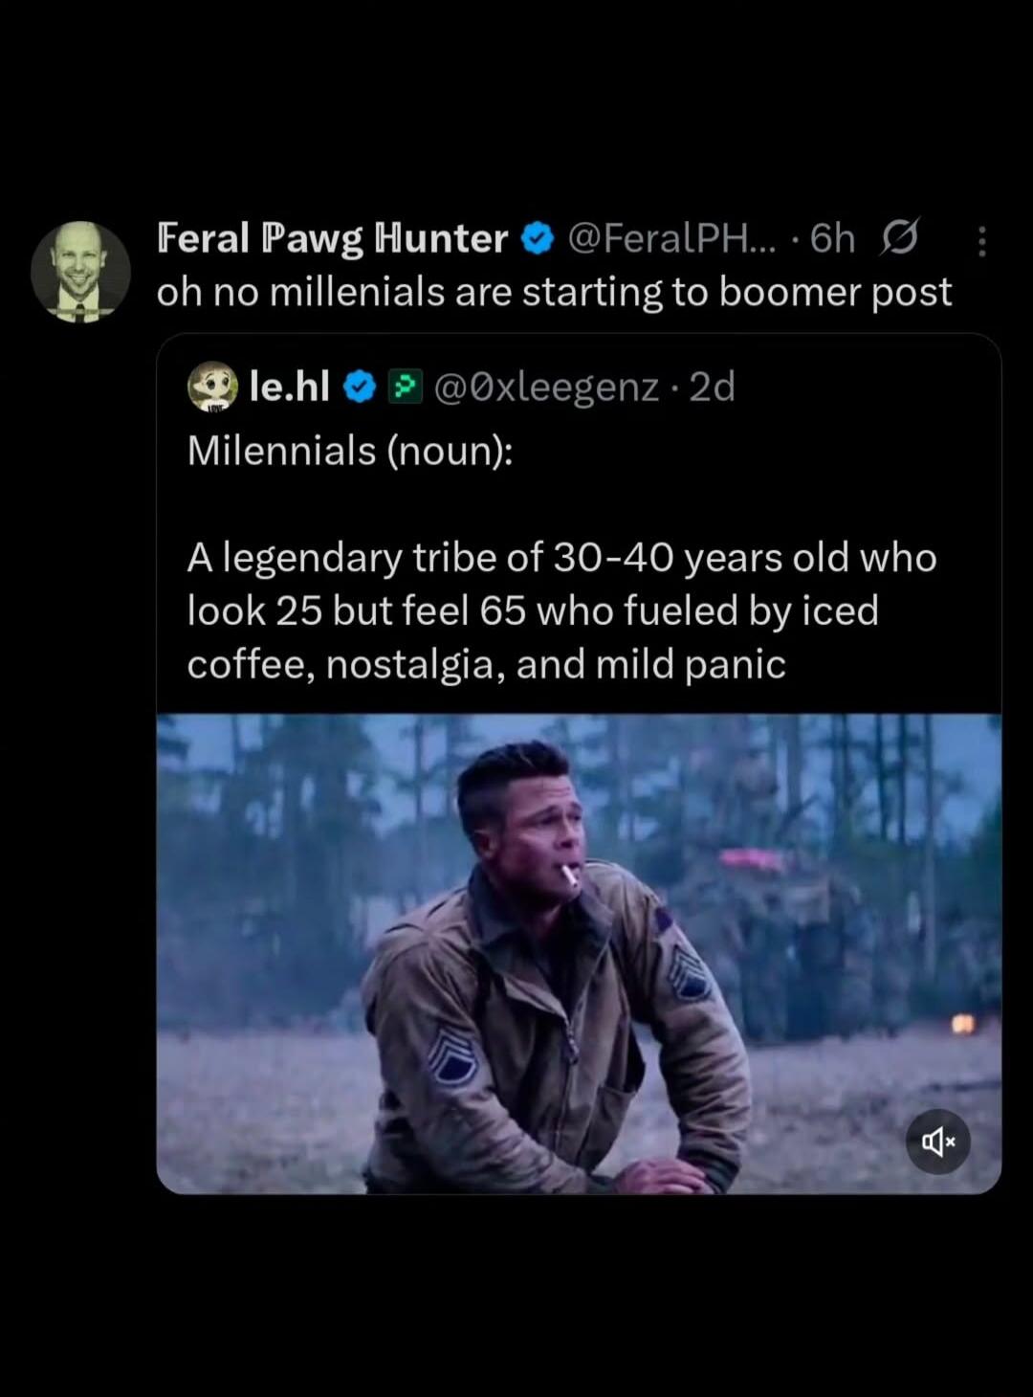This screenshot has height=1397, width=1033.
Task: Click Feral Pawg Hunter's profile avatar
Action: [83, 273]
